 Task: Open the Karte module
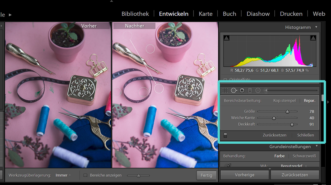click(206, 14)
